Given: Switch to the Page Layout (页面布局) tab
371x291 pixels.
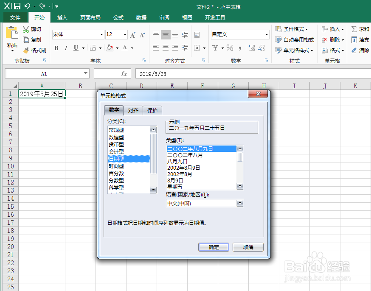Looking at the screenshot, I should (x=90, y=17).
